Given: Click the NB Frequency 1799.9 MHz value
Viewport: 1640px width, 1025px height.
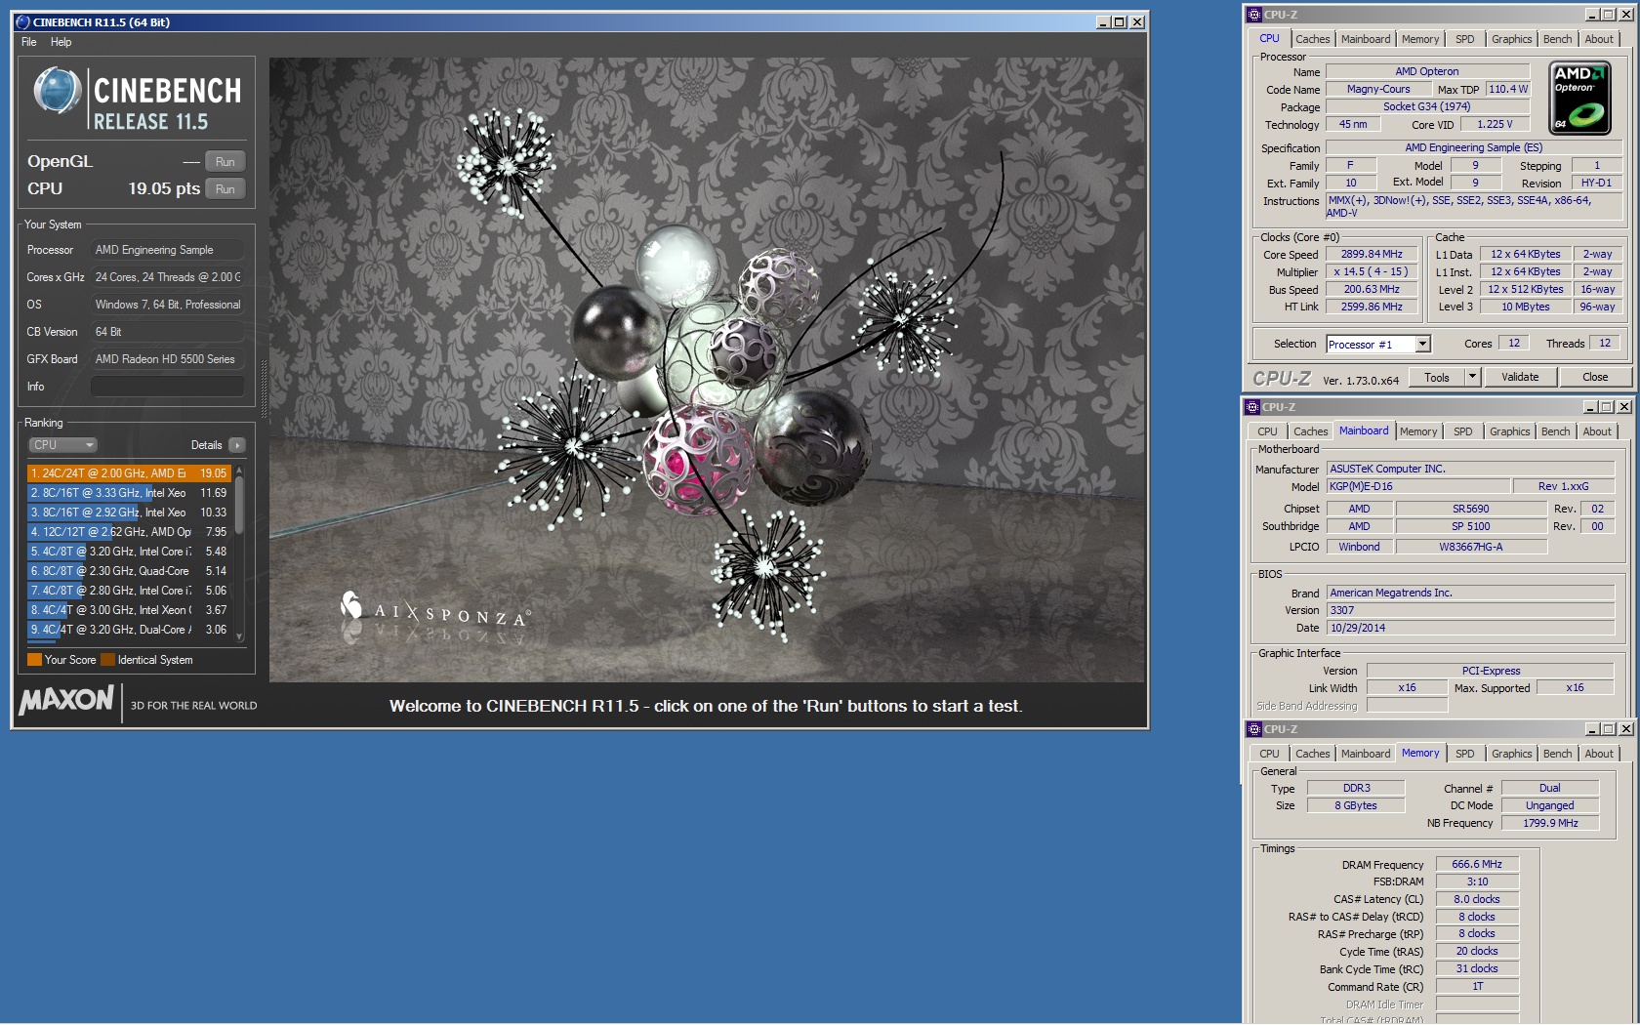Looking at the screenshot, I should click(x=1550, y=823).
